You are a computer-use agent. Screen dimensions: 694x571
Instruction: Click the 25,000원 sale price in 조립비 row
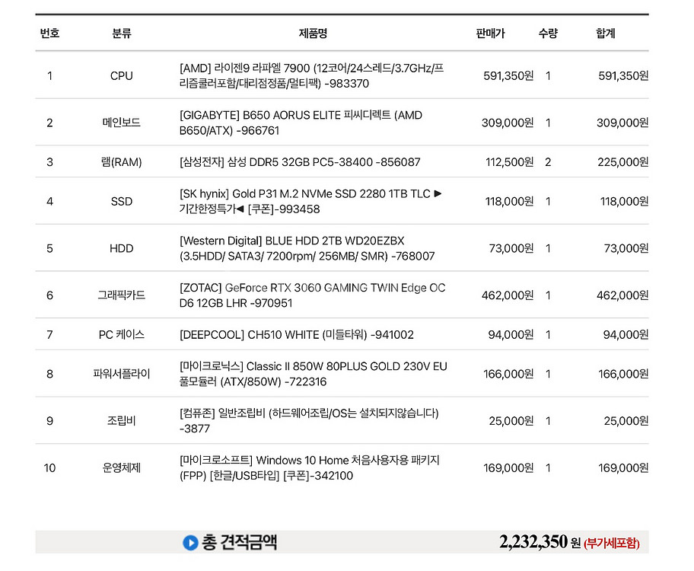(511, 421)
